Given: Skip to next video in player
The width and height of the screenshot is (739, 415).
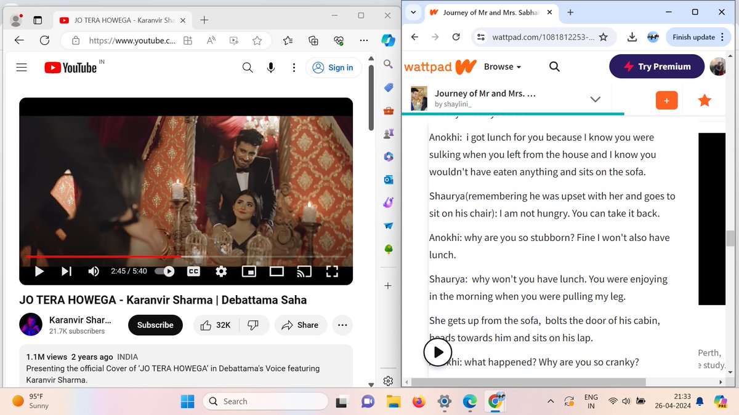Looking at the screenshot, I should (67, 271).
